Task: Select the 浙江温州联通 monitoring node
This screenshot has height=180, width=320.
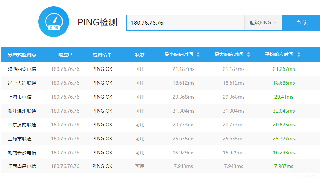Action: point(22,111)
